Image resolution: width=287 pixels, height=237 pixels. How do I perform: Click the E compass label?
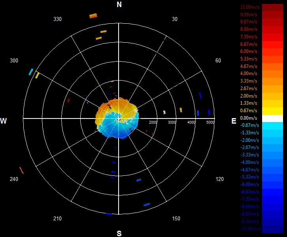(234, 121)
